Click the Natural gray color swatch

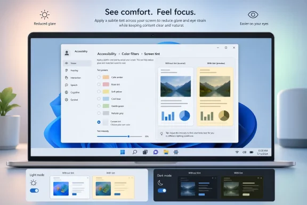(106, 113)
